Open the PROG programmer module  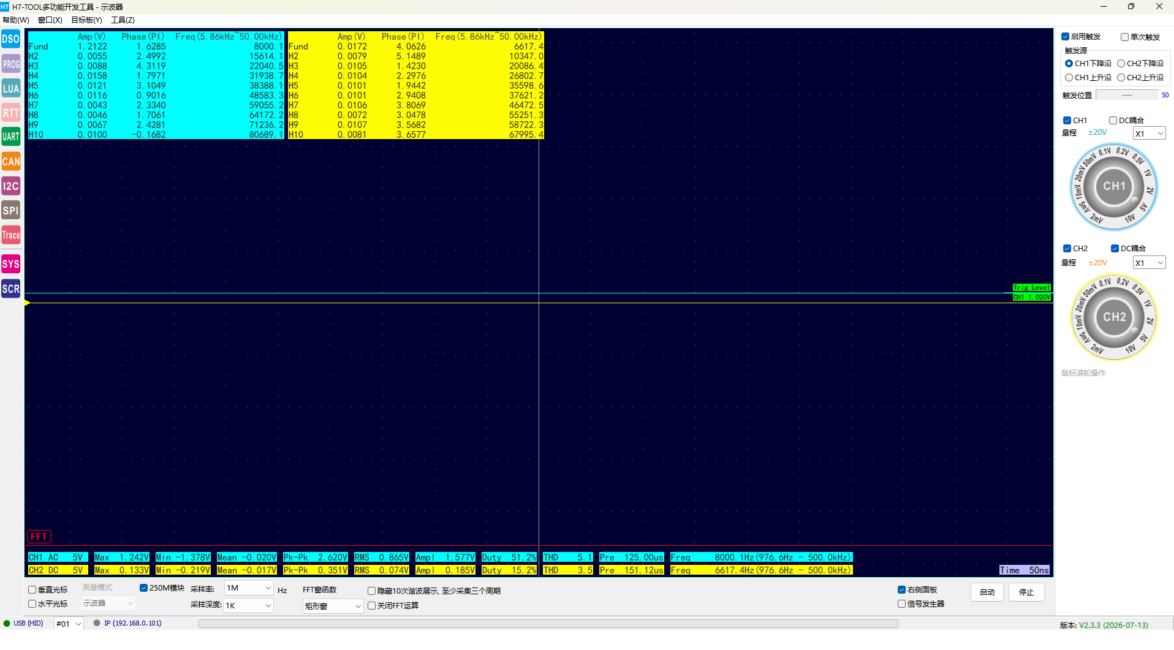point(11,64)
